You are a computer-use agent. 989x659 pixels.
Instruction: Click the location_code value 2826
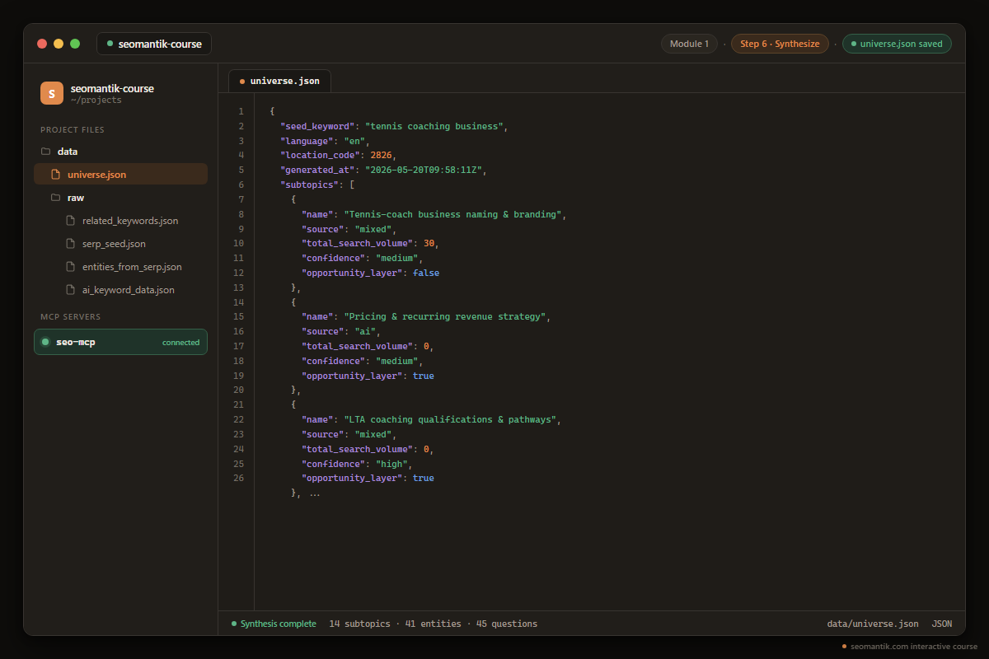tap(382, 155)
